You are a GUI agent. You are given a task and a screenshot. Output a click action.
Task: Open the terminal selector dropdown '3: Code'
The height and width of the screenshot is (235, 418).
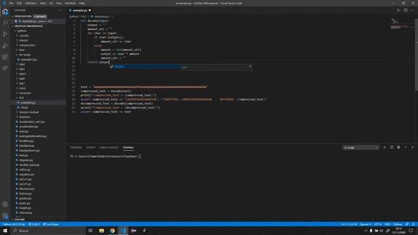tap(361, 148)
